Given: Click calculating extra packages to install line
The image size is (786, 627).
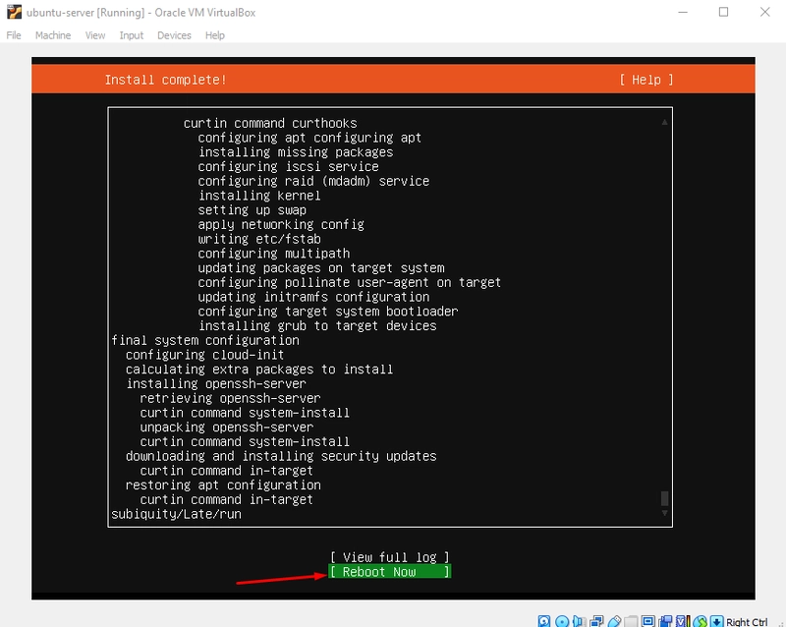Looking at the screenshot, I should click(259, 370).
